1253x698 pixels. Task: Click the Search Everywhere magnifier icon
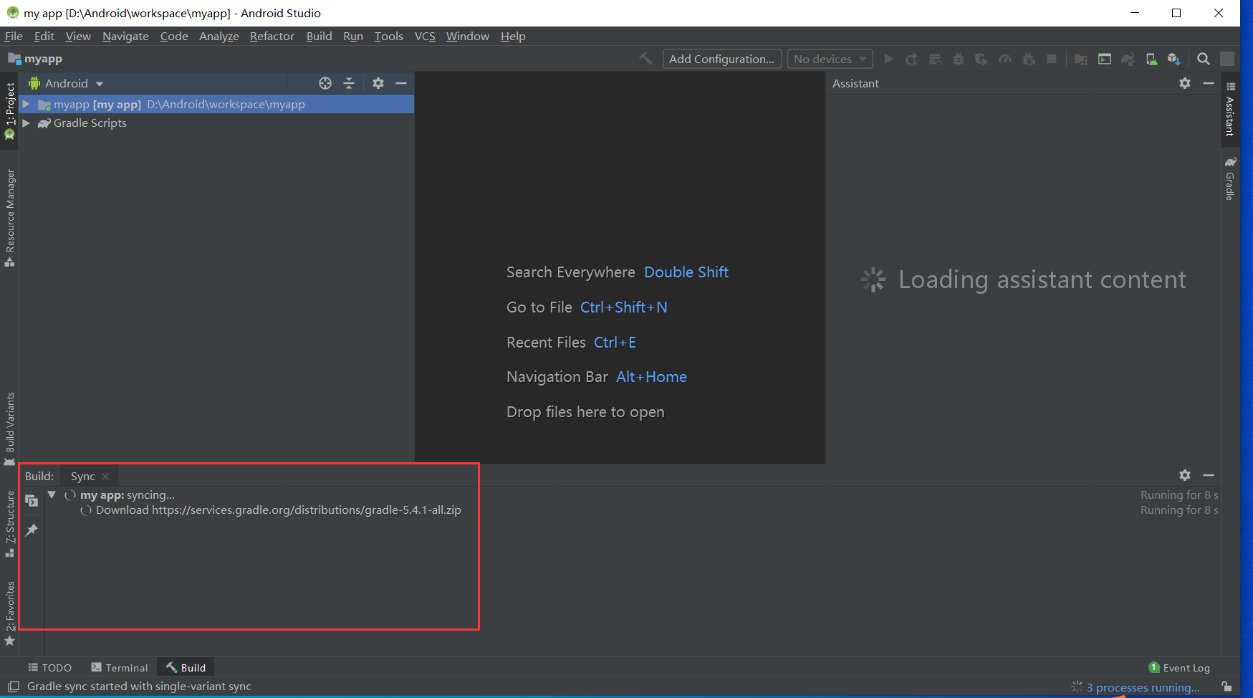(1204, 59)
